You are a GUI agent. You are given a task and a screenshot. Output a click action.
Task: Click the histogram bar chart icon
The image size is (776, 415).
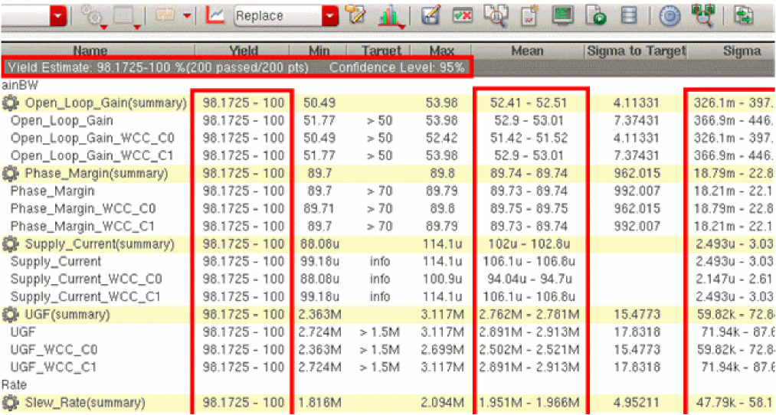[391, 16]
